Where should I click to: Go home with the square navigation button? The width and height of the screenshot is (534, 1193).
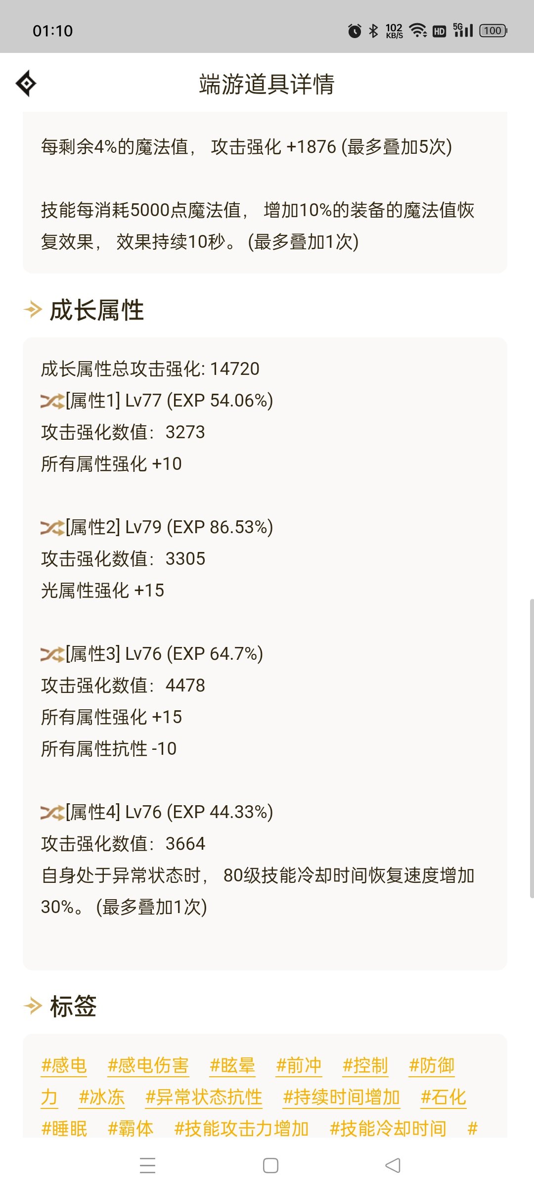[x=270, y=1165]
